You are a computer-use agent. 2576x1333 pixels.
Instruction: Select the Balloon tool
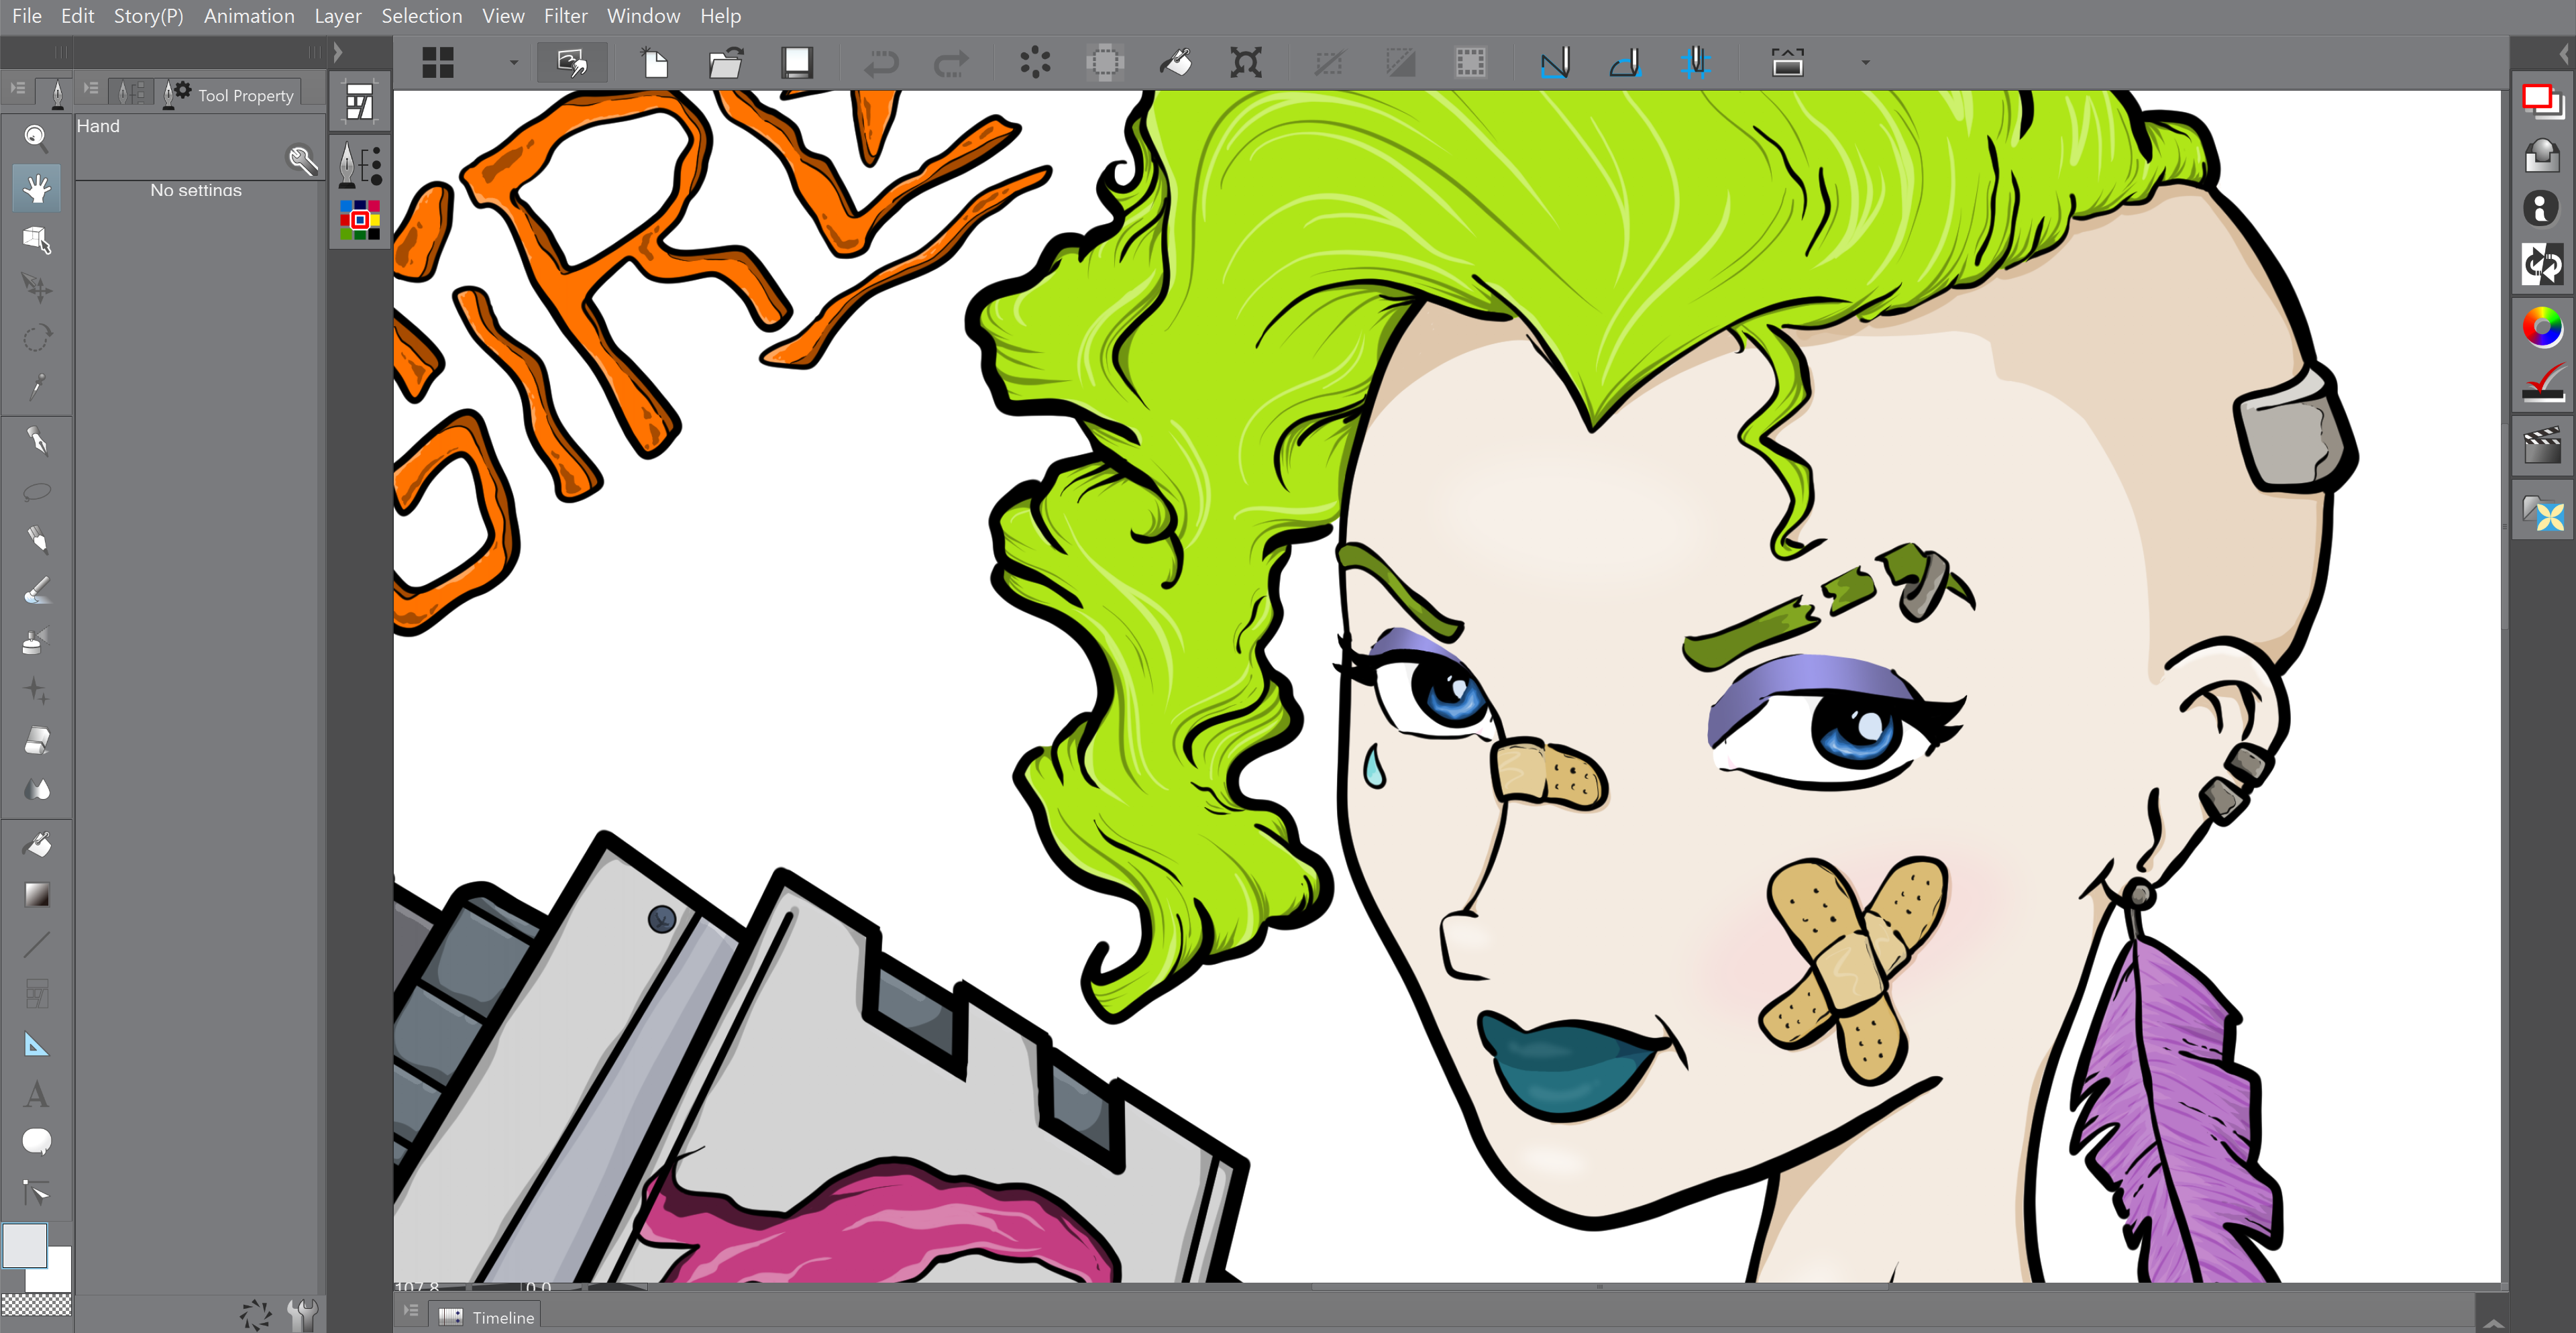click(36, 1141)
